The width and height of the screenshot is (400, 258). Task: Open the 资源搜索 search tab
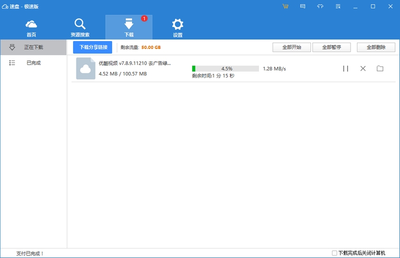click(x=80, y=28)
